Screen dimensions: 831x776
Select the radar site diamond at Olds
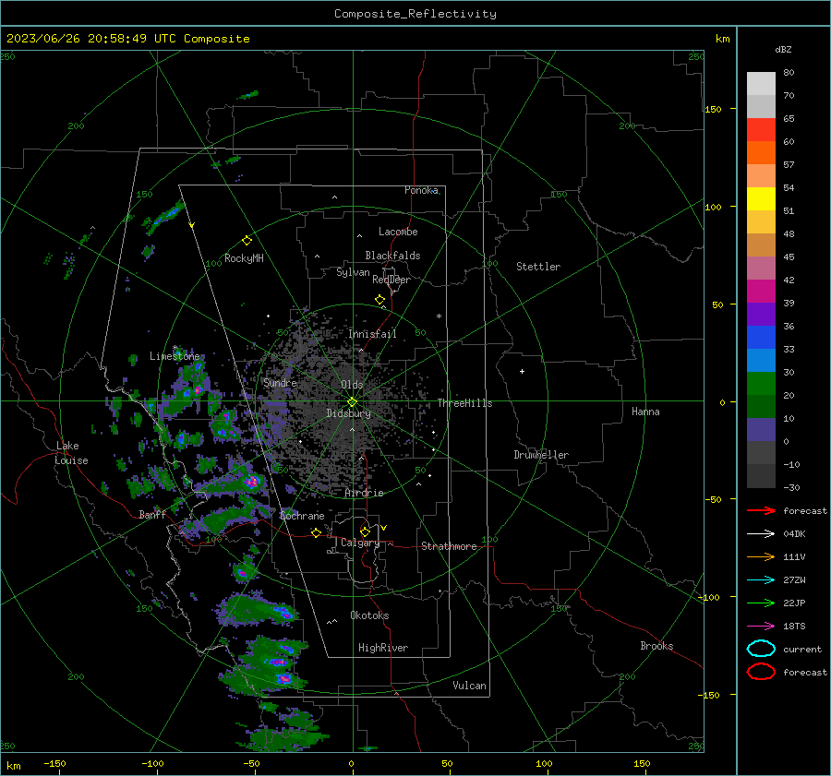click(352, 401)
